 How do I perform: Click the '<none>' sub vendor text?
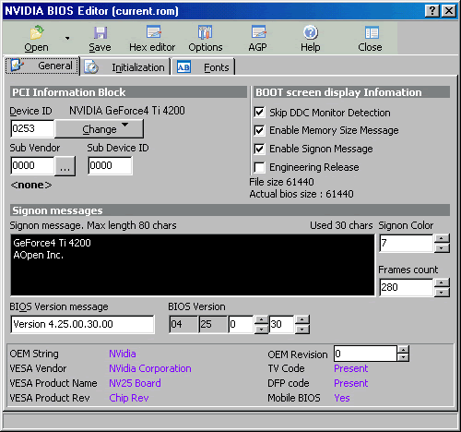tap(31, 185)
